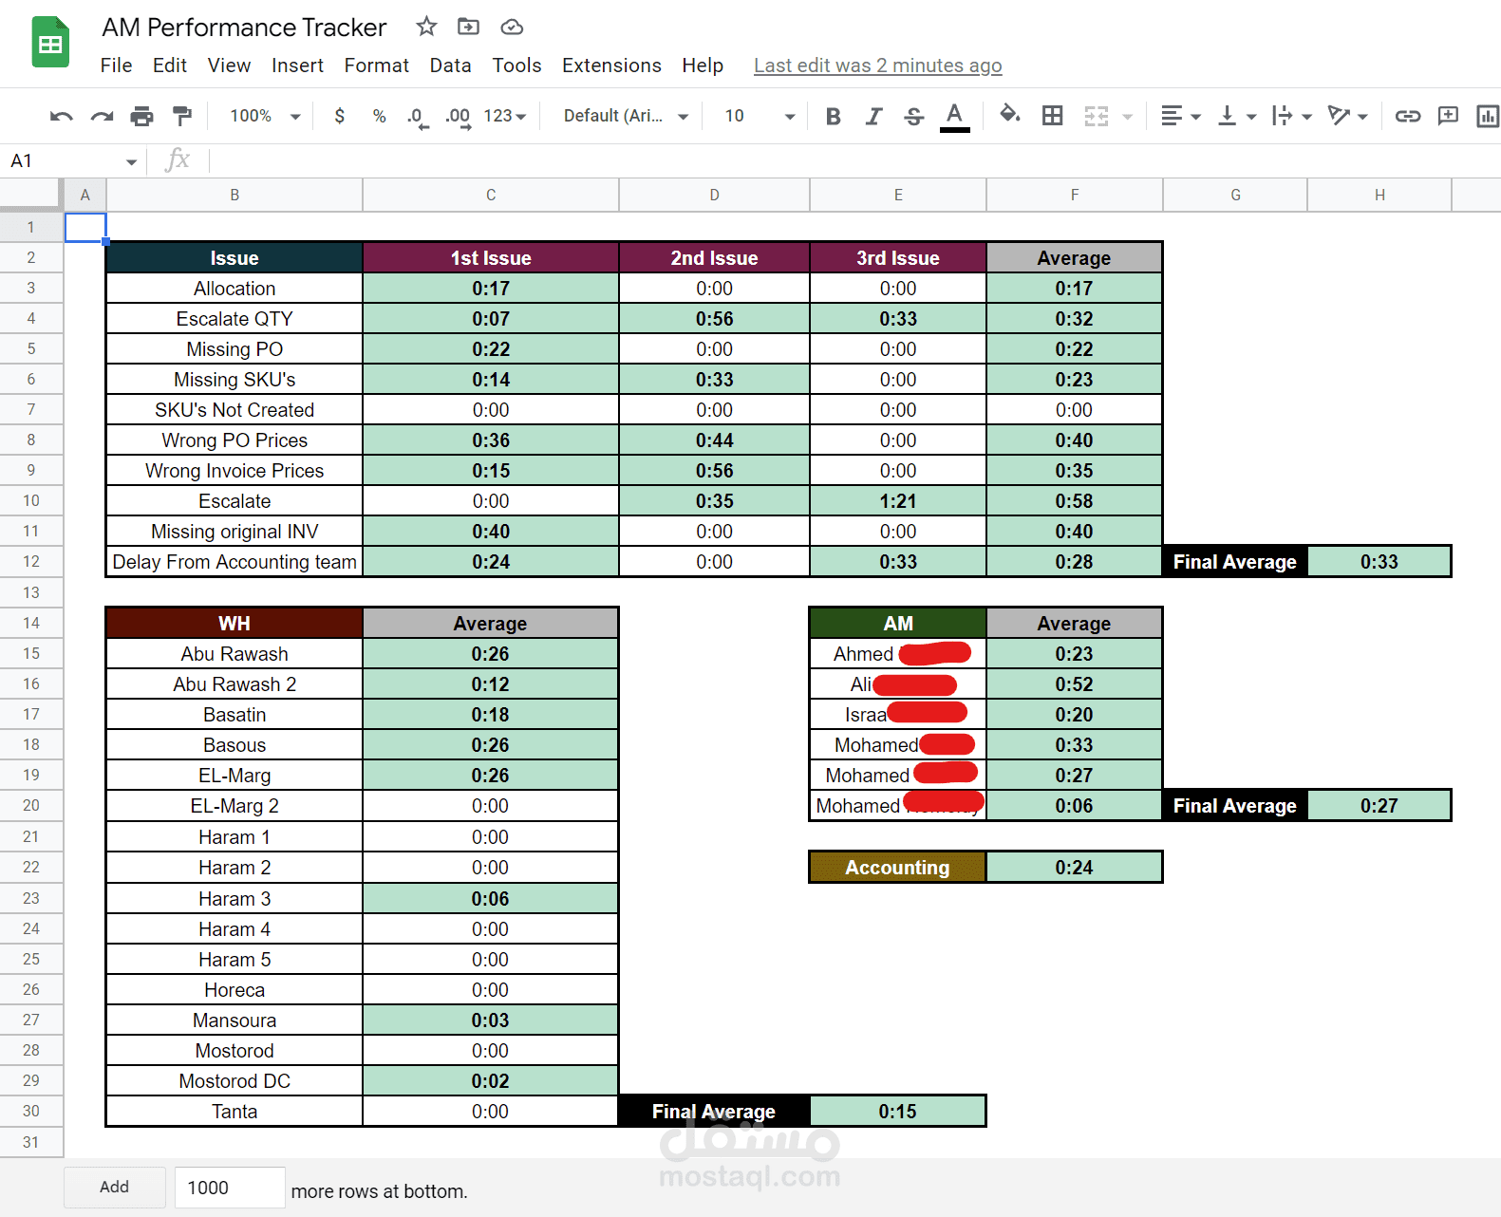Select the 'Escalate QTY' cell

pos(235,318)
